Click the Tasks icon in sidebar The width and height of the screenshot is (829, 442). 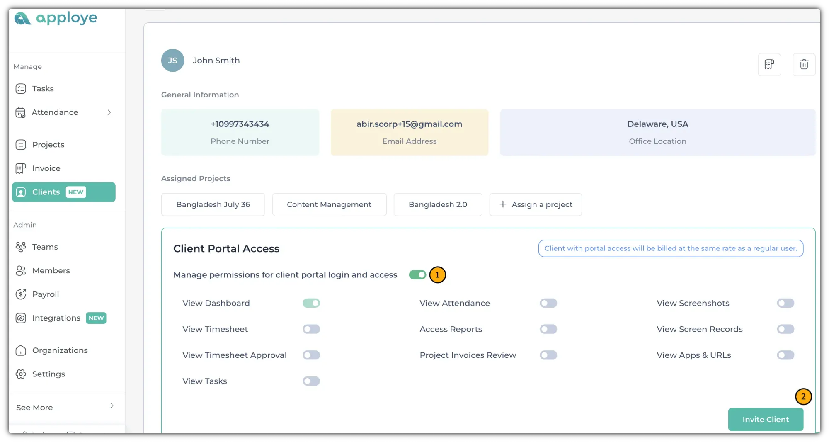[21, 89]
